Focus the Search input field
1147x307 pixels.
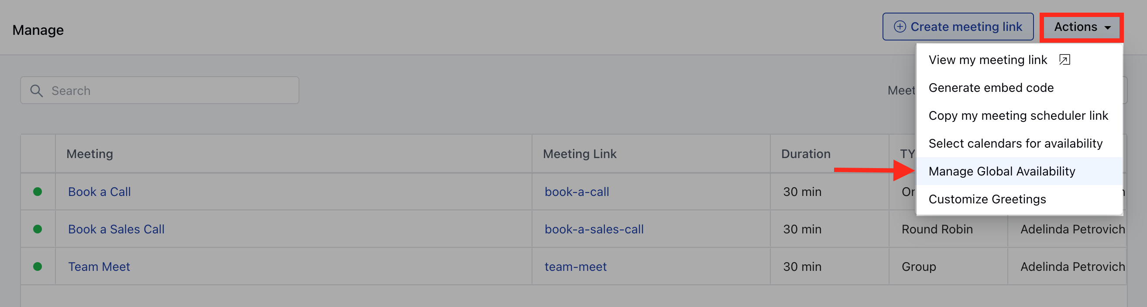159,90
